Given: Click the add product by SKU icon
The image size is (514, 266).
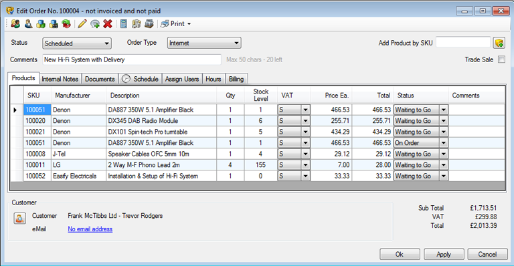Looking at the screenshot, I should [x=499, y=43].
